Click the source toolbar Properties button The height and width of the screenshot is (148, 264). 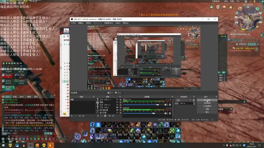point(110,93)
